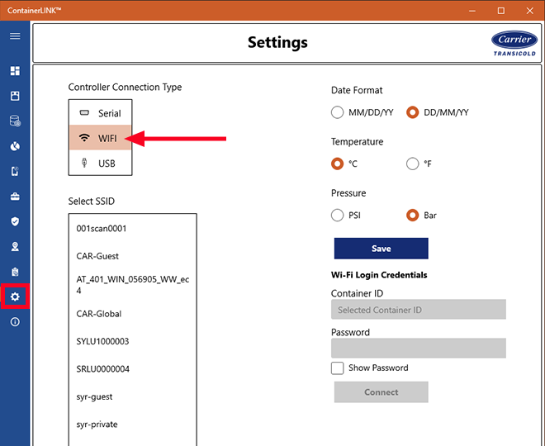
Task: Click the Connect button
Action: click(381, 391)
